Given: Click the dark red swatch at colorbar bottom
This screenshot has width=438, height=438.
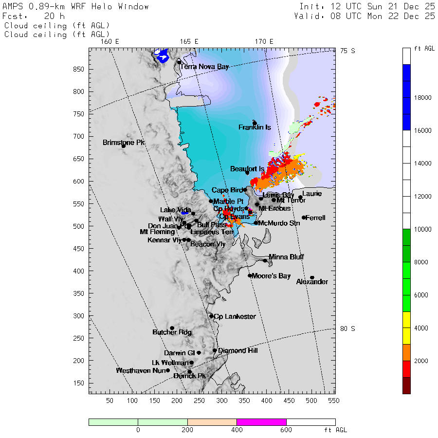Looking at the screenshot, I should (406, 385).
